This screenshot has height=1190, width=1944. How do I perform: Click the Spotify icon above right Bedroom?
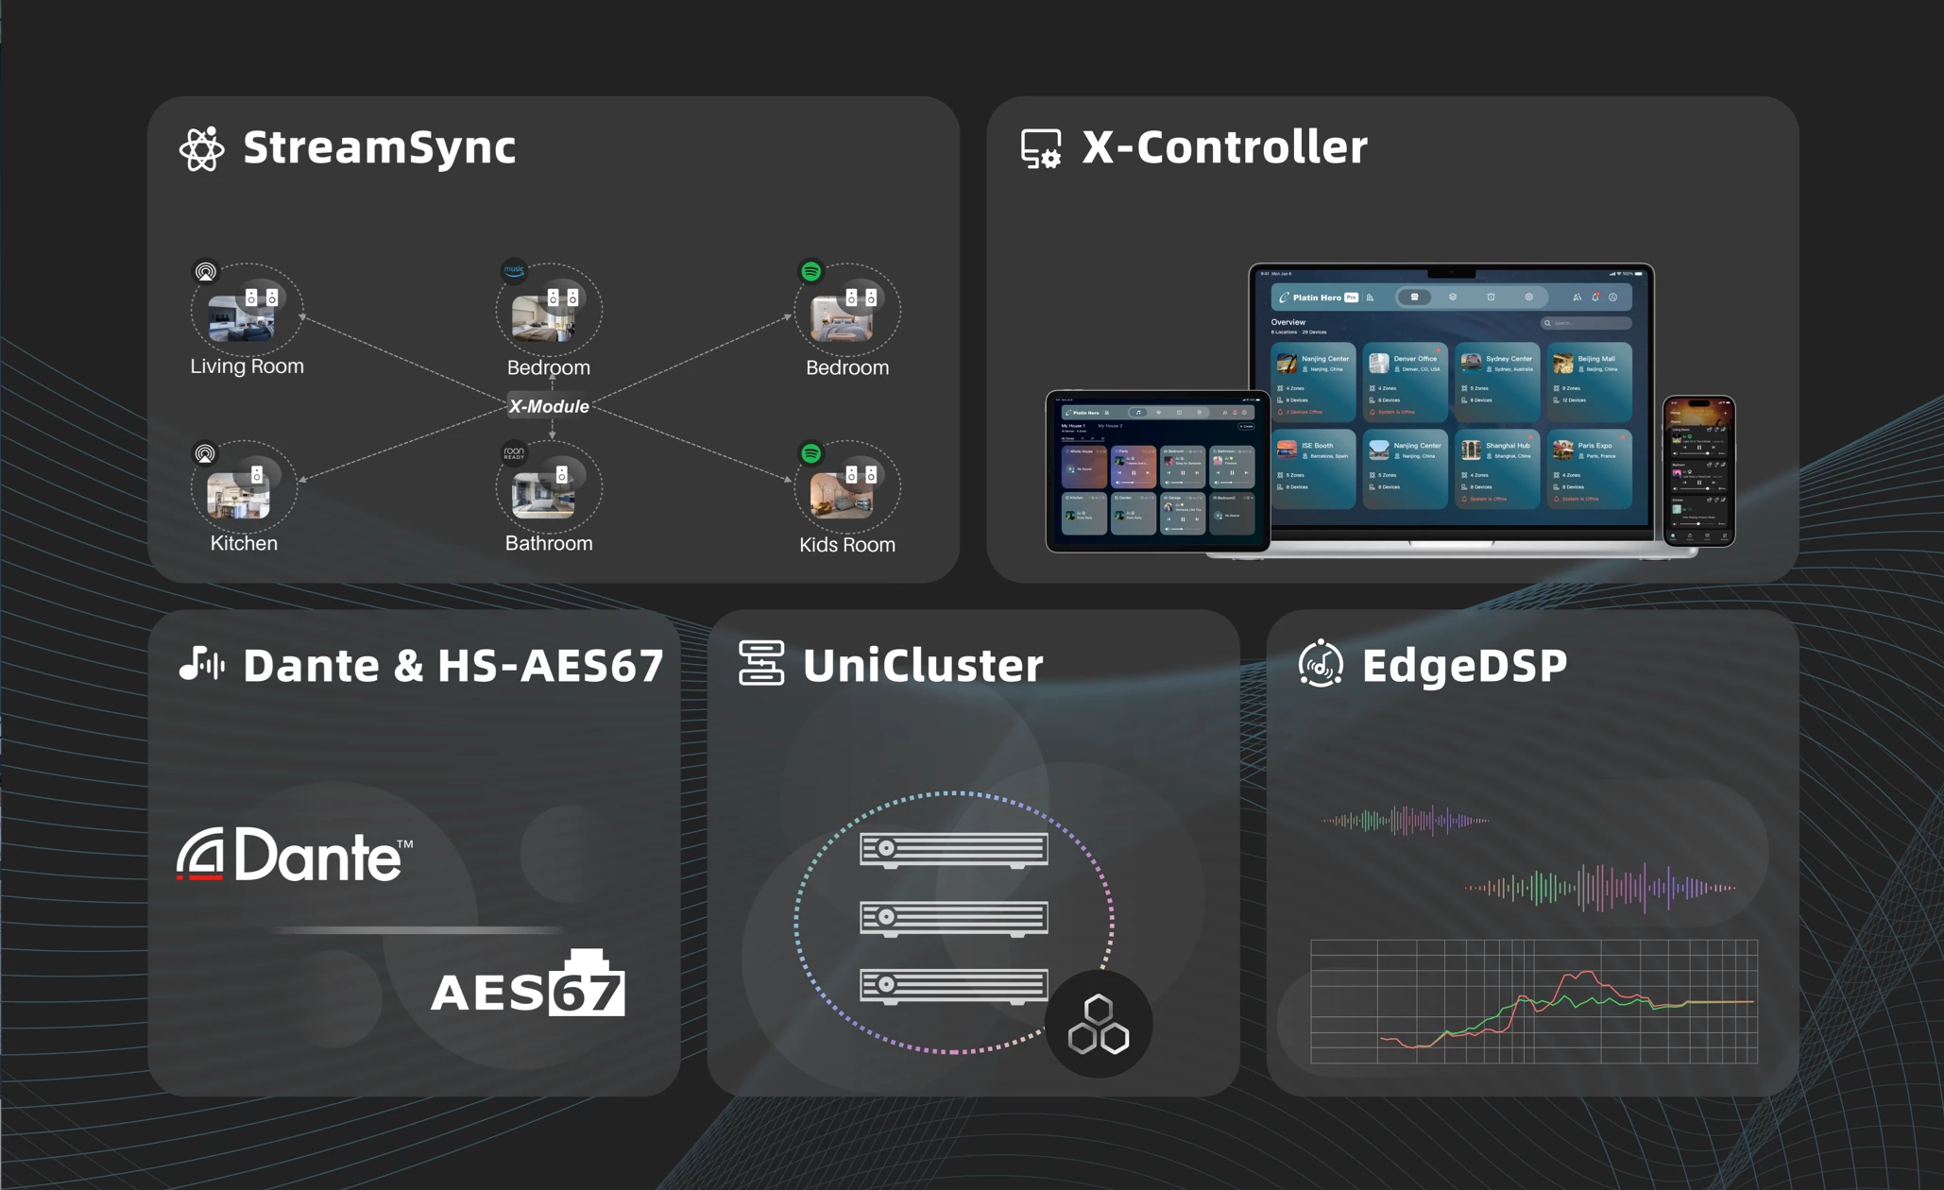coord(810,272)
